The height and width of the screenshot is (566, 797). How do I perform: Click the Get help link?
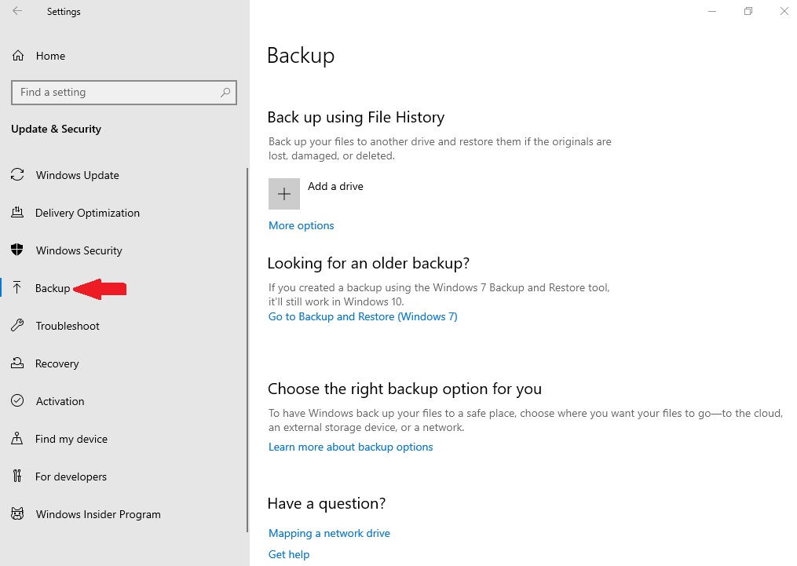289,554
